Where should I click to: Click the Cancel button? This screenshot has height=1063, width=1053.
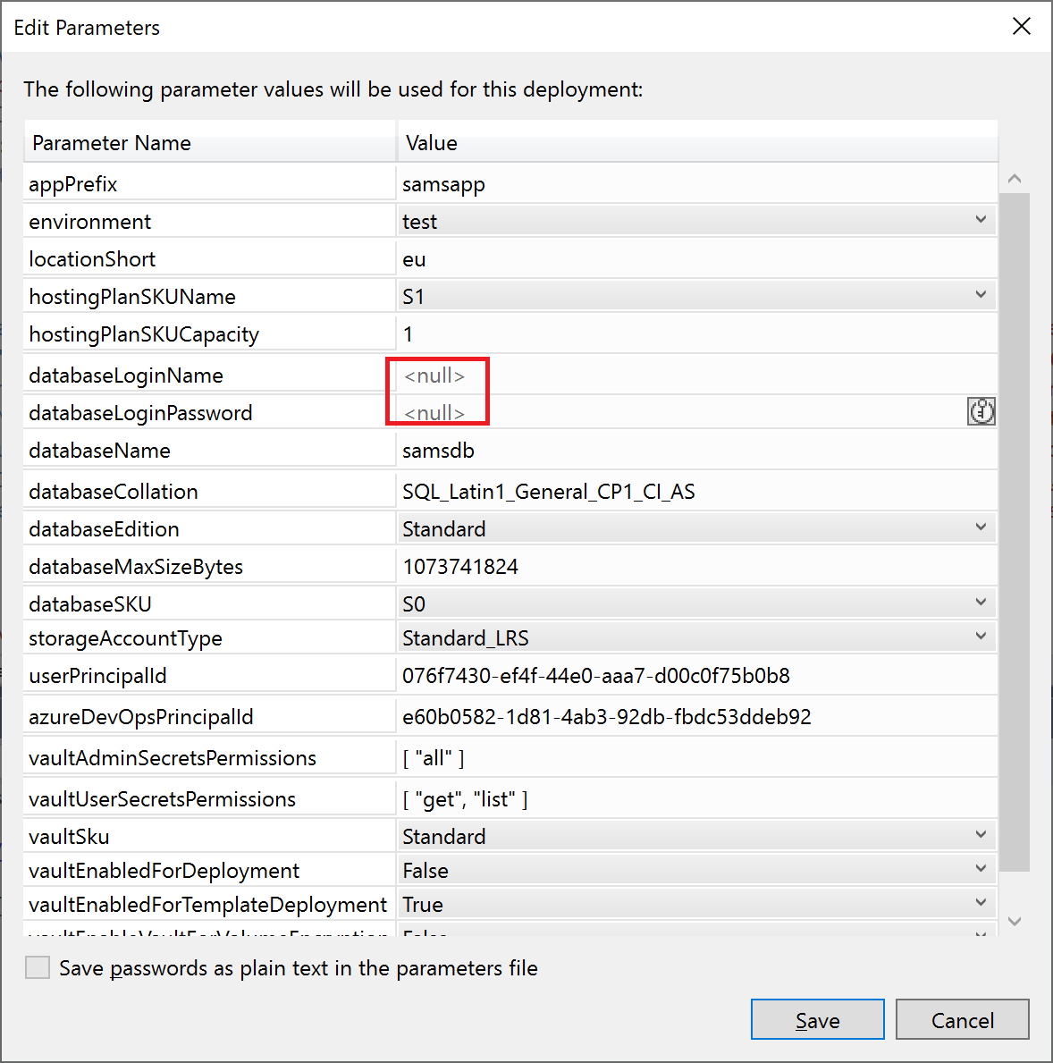pyautogui.click(x=962, y=1020)
